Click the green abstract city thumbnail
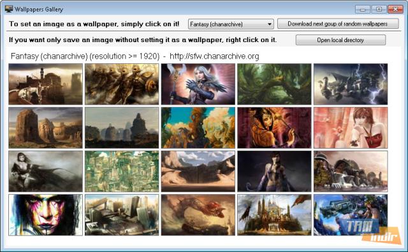 click(x=122, y=172)
